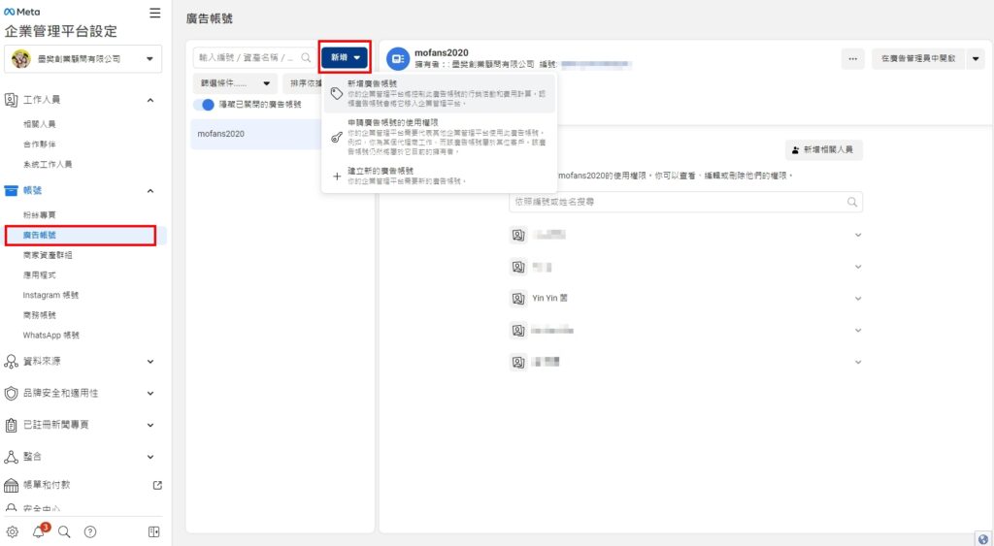This screenshot has width=994, height=546.
Task: Open WhatsApp 帳號 in the sidebar
Action: coord(51,336)
